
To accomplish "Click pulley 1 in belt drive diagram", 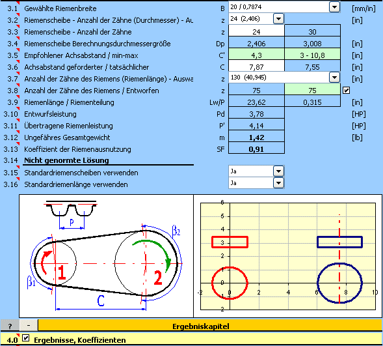I will click(x=56, y=263).
